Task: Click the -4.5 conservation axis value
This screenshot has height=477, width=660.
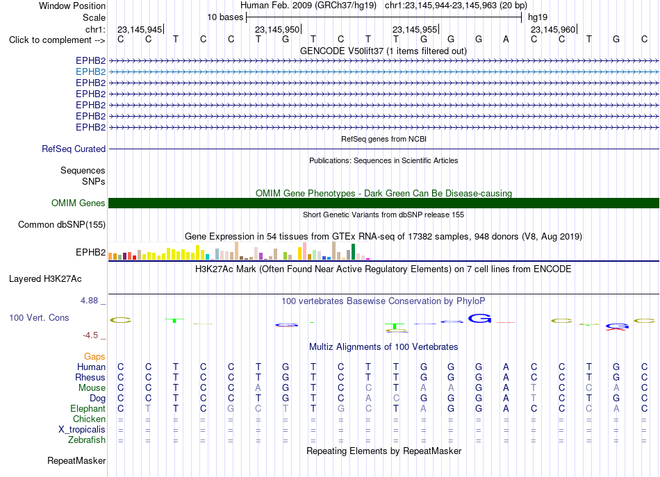Action: click(x=90, y=335)
